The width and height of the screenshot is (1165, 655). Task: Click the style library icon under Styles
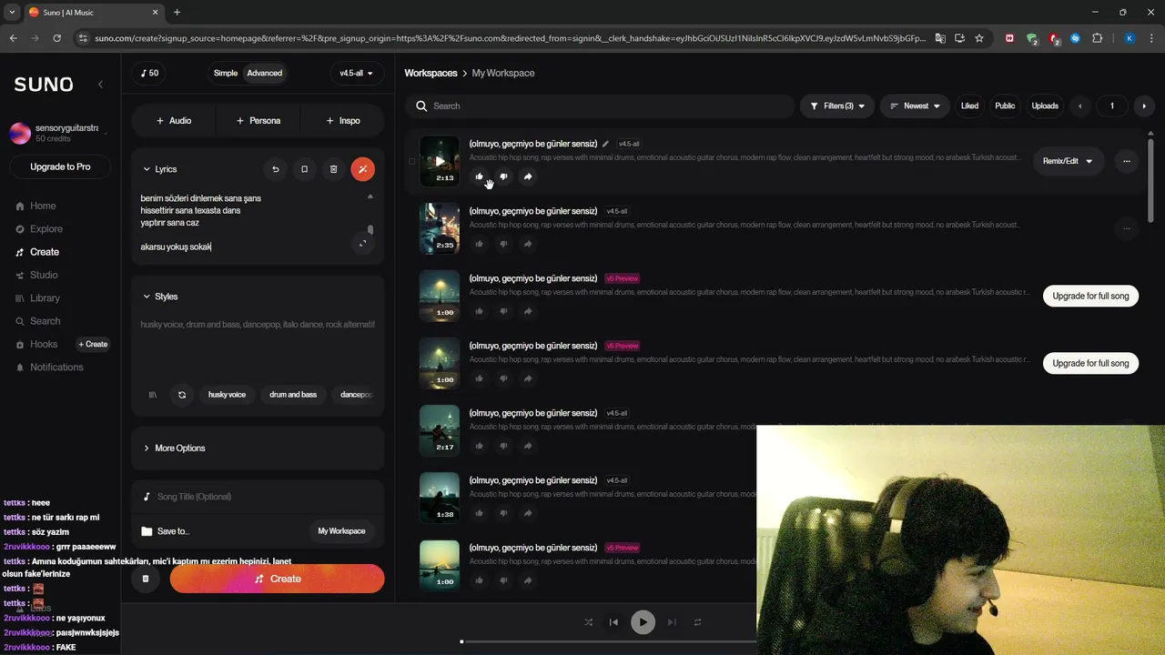pyautogui.click(x=153, y=395)
